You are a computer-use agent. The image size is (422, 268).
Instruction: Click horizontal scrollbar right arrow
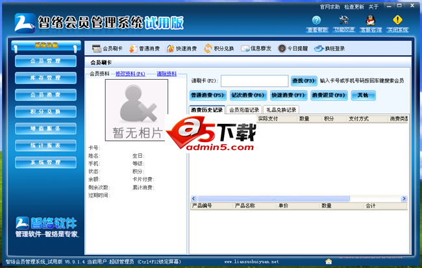tap(404, 199)
